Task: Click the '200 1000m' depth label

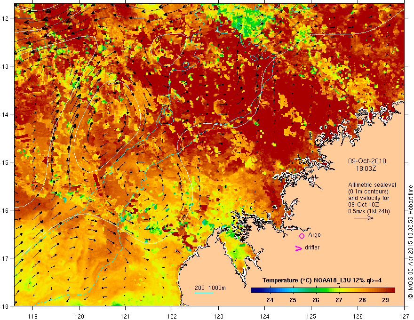Action: click(210, 288)
